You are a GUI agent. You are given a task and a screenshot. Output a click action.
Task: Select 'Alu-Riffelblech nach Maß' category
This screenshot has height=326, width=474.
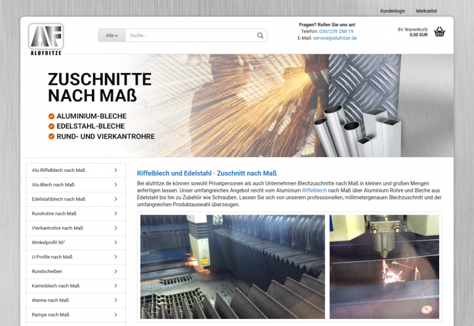coord(59,170)
